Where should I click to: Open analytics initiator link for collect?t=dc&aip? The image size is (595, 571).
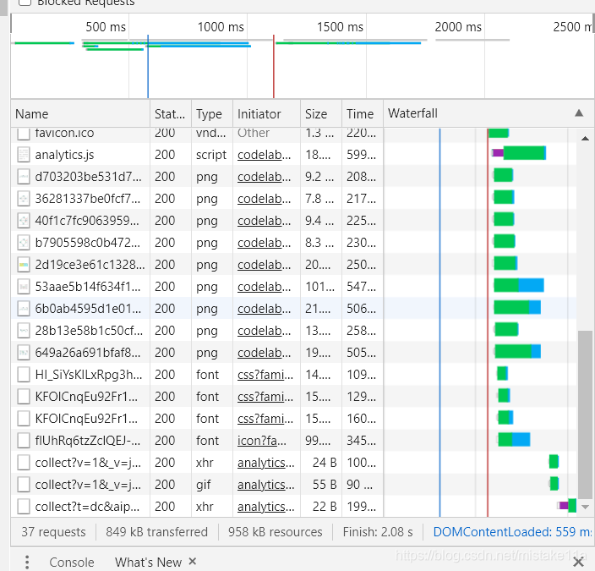[x=265, y=507]
